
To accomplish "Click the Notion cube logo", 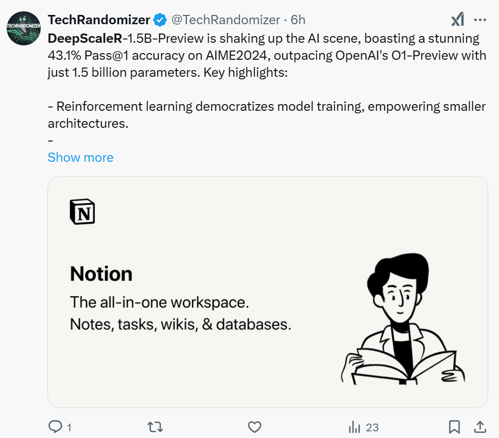I will click(82, 212).
